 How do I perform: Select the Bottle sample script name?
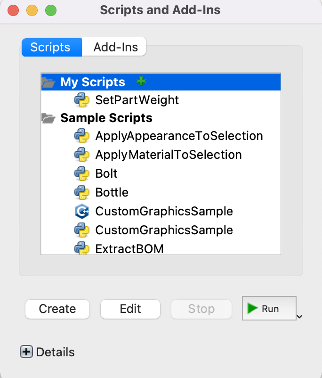pyautogui.click(x=112, y=192)
